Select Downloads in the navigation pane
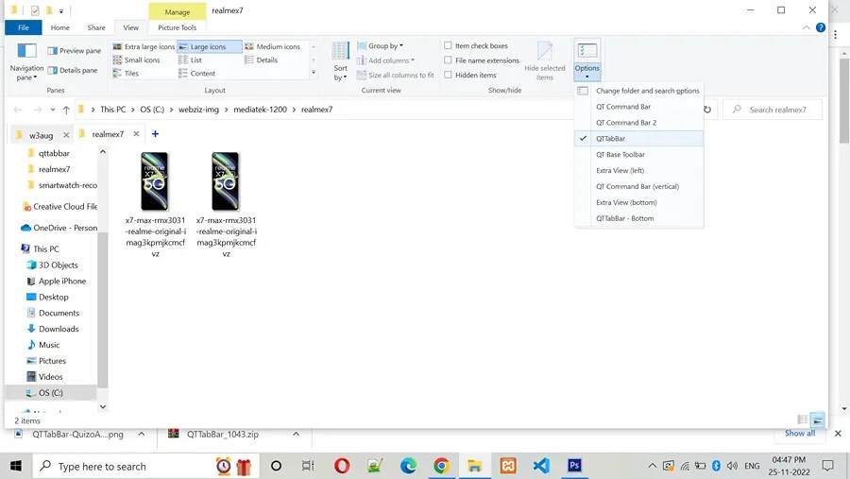The image size is (850, 479). pyautogui.click(x=53, y=329)
